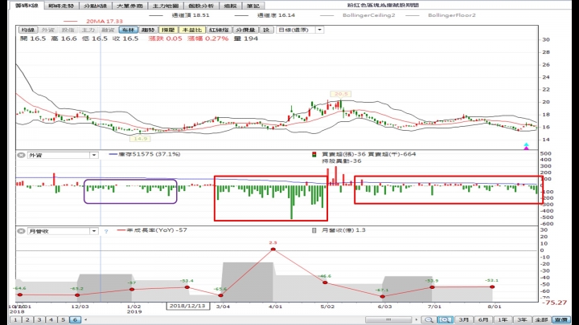Toggle the 本益比 P/E ratio overlay
The width and height of the screenshot is (579, 325).
pos(192,30)
